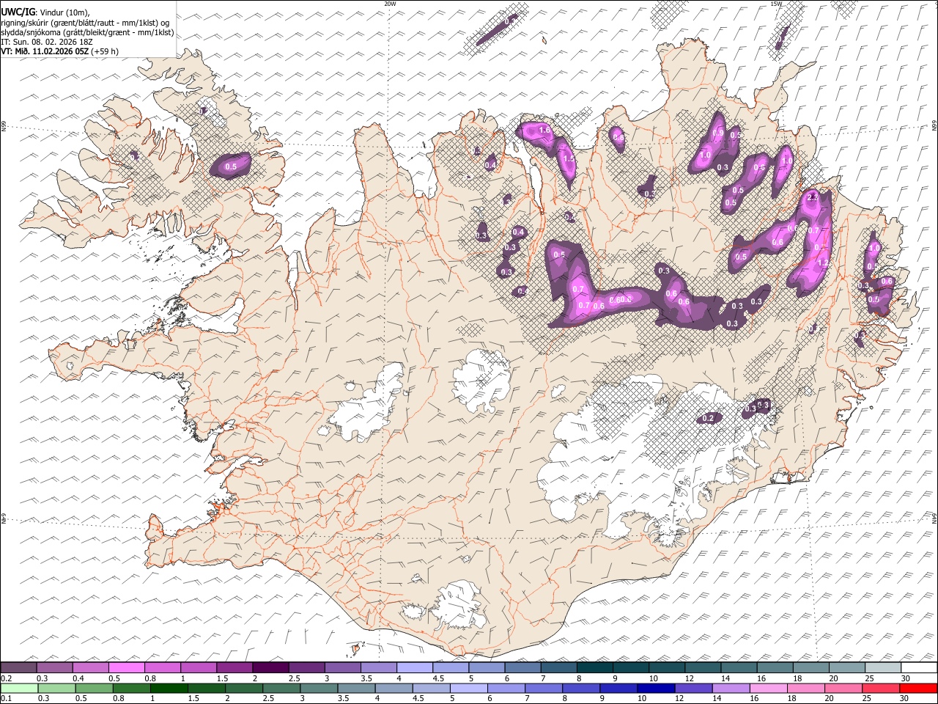
Task: Select the 0.8–1 magenta snow legend swatch
Action: 163,667
